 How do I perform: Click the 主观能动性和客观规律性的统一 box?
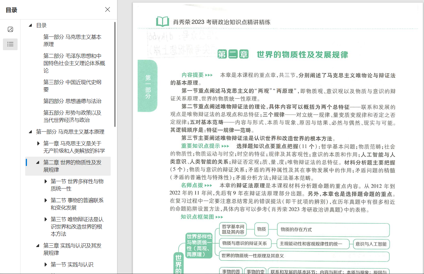[313, 244]
